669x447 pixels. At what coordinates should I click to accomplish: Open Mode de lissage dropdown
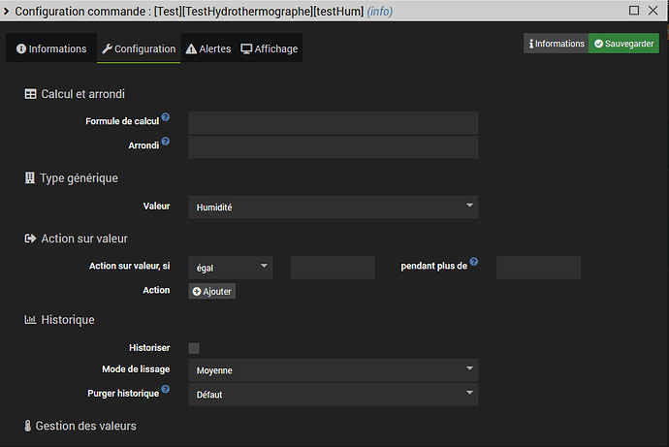[333, 369]
